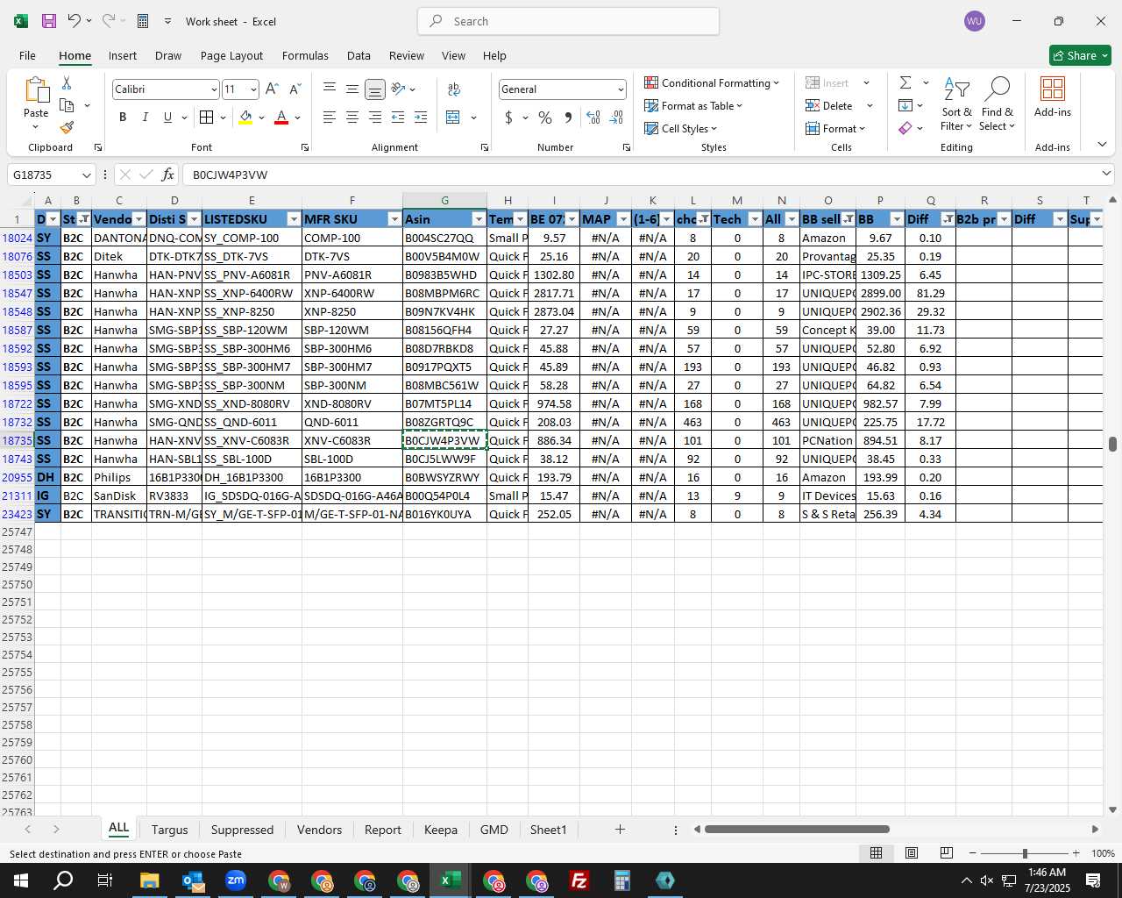Open the General number format dropdown
The width and height of the screenshot is (1122, 898).
click(x=621, y=89)
